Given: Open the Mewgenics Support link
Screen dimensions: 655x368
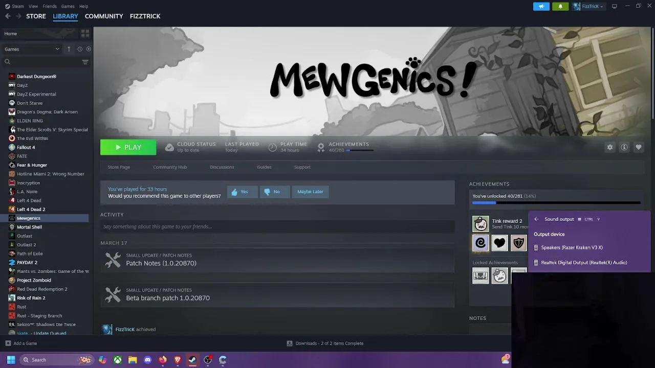Looking at the screenshot, I should (302, 167).
